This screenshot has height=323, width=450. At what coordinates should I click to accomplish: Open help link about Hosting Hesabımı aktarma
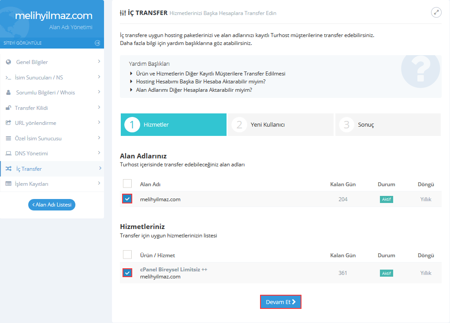pos(201,82)
